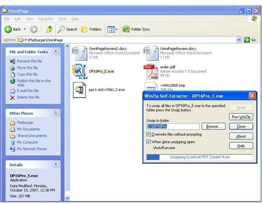This screenshot has width=262, height=204.
Task: Click the My Computer icon
Action: 13,142
